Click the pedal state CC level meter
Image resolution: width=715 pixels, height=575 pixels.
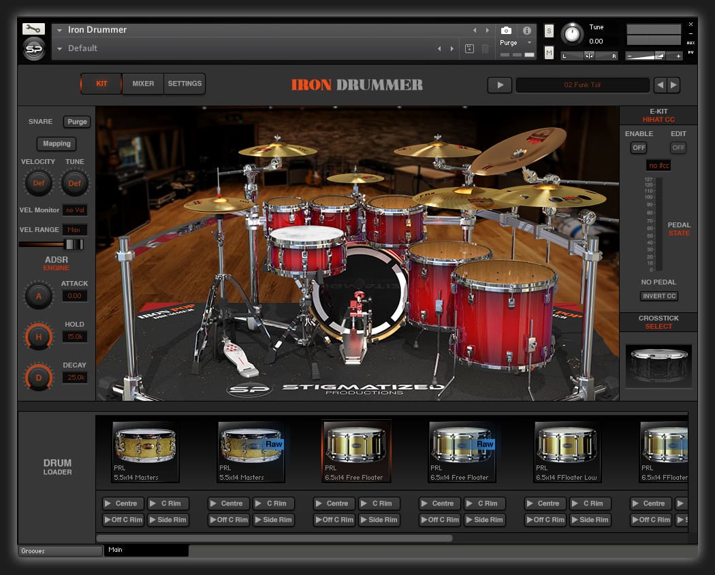(658, 225)
